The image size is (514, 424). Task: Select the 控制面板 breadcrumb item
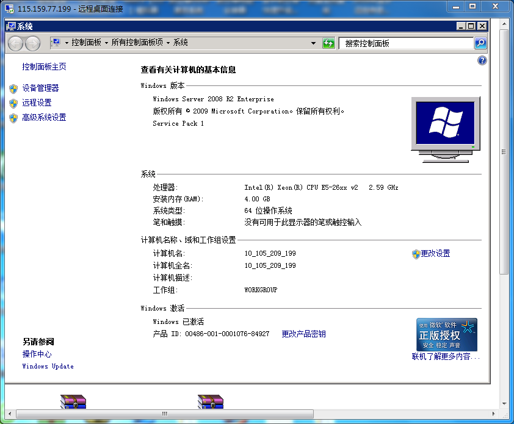86,43
